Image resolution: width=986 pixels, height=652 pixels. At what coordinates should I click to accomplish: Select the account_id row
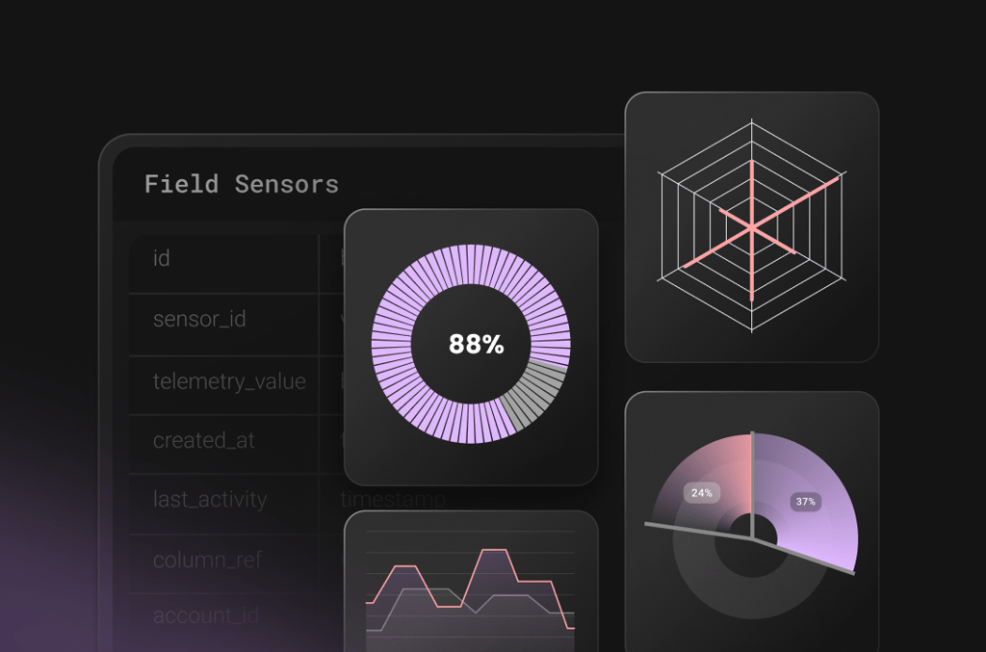tap(205, 615)
